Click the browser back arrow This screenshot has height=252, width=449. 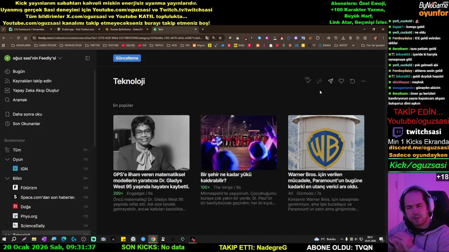(x=4, y=38)
